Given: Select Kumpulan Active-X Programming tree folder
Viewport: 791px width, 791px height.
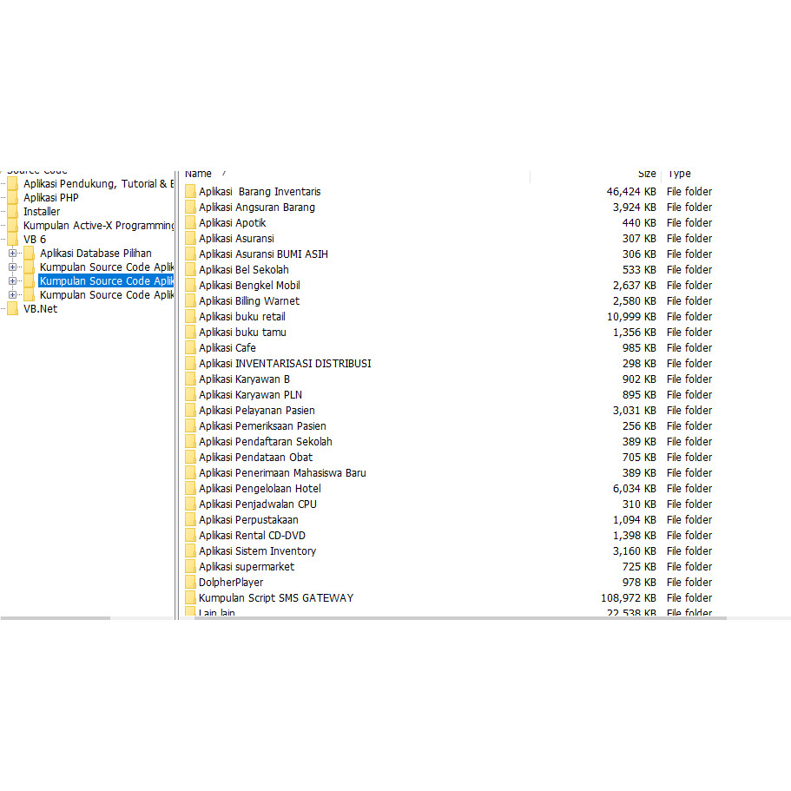Looking at the screenshot, I should (x=98, y=225).
